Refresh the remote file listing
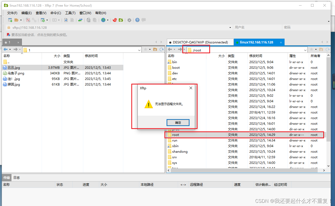335x206 pixels. (328, 49)
